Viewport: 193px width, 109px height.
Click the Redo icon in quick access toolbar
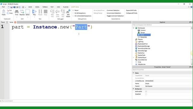coord(17,7)
